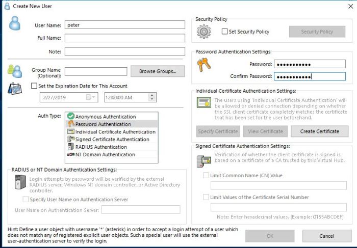Select Anonymous Authentication in Auth Type list
This screenshot has height=248, width=357.
click(x=105, y=117)
